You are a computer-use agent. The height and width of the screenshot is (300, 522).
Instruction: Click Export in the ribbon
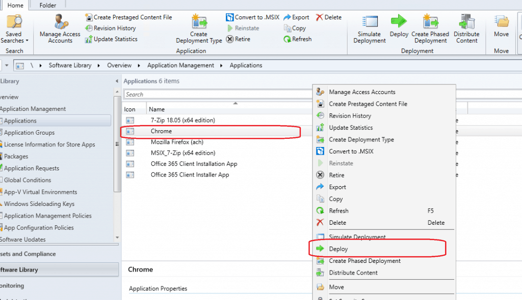(296, 17)
